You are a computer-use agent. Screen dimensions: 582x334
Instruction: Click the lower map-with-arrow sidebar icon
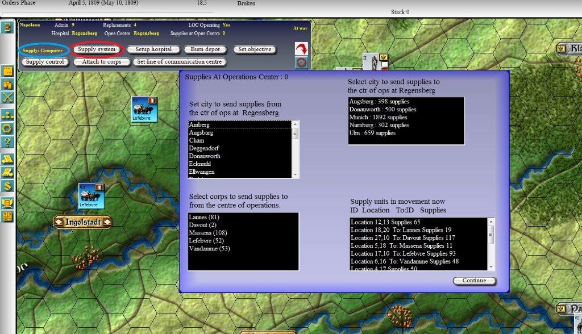coord(7,172)
